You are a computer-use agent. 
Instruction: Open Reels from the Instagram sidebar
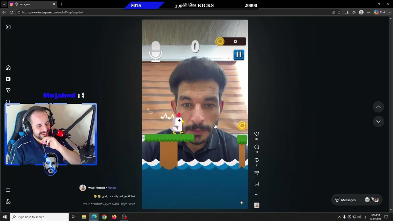tap(8, 79)
